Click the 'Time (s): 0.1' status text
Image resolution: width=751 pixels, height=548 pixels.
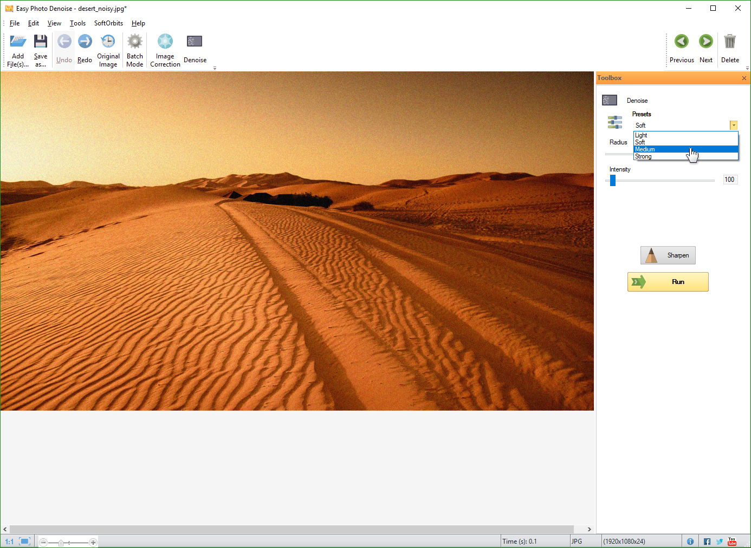[520, 542]
